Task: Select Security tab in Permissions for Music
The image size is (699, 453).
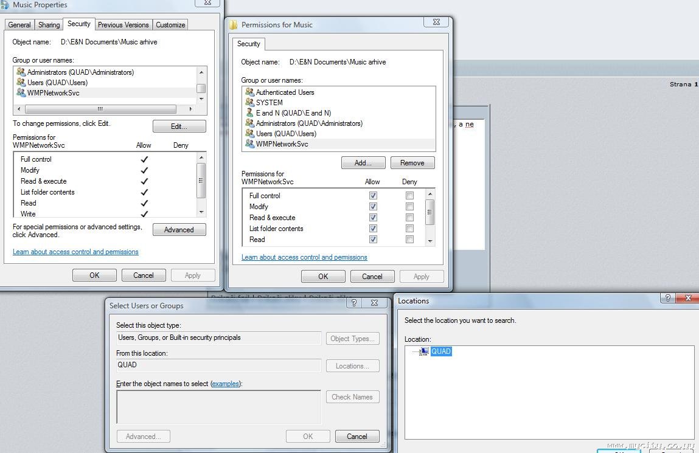Action: [248, 44]
